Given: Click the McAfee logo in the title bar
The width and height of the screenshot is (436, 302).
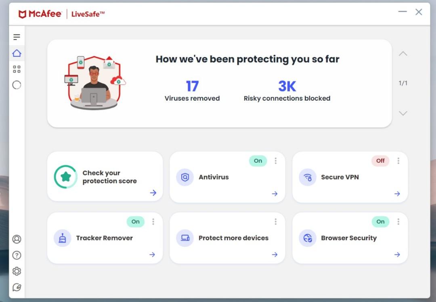Looking at the screenshot, I should point(40,14).
